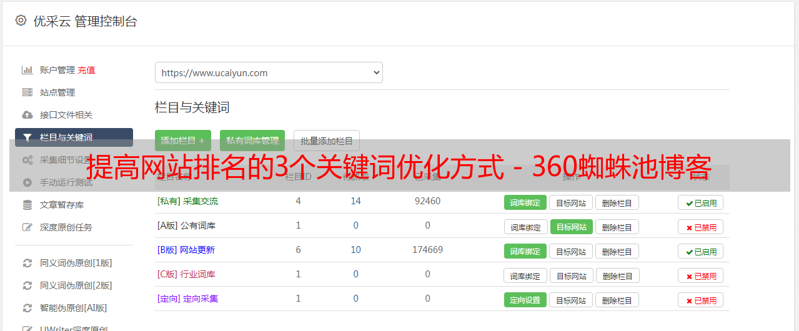Click the refresh icon for 智能伪原创[AI版]
This screenshot has height=331, width=799.
(27, 308)
